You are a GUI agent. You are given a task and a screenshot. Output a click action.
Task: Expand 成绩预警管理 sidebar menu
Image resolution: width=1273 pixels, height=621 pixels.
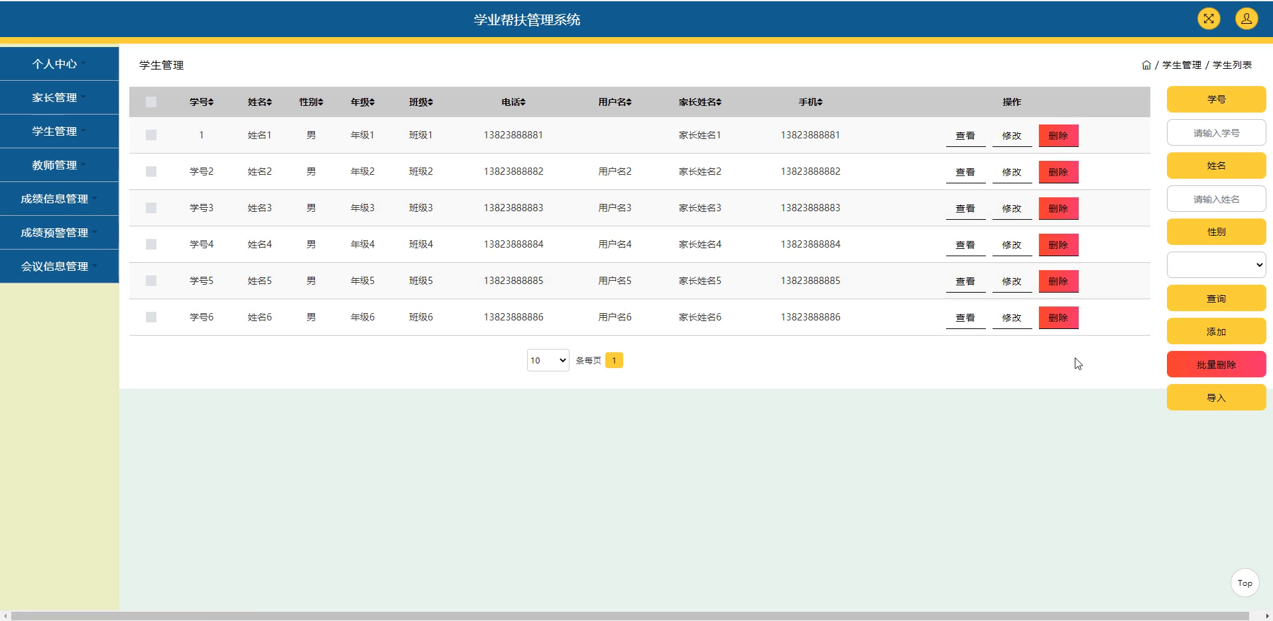(59, 232)
